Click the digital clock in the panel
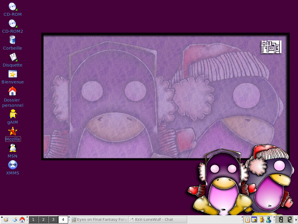The height and width of the screenshot is (224, 298). click(x=284, y=220)
